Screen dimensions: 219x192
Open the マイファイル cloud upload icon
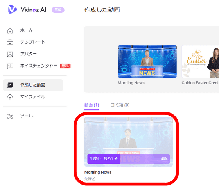[x=10, y=97]
